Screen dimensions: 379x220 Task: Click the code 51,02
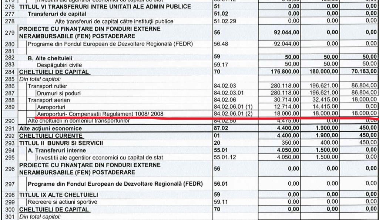(221, 14)
